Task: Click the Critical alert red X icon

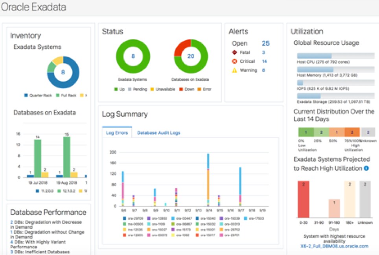Action: point(234,61)
